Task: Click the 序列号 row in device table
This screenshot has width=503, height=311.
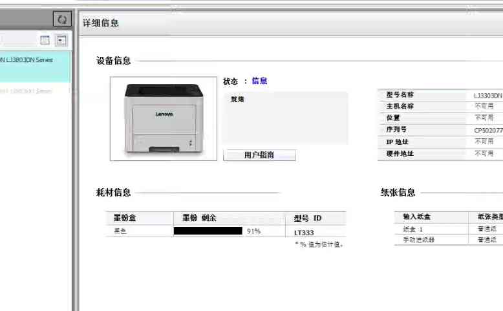Action: (x=396, y=129)
